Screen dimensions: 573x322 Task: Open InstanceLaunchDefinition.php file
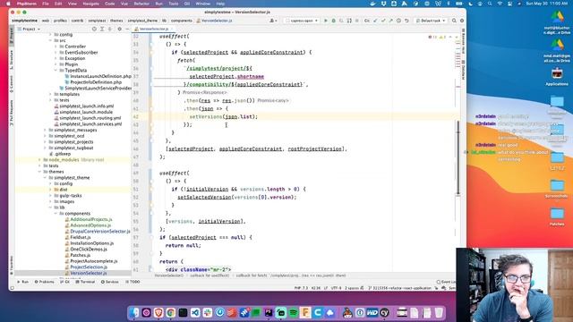(x=100, y=76)
